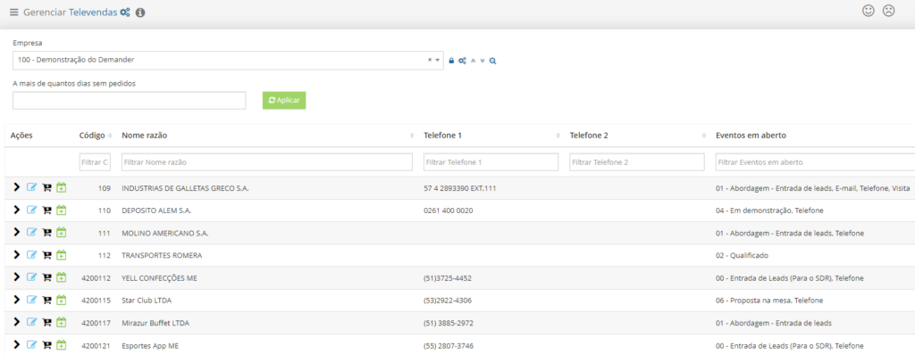Expand row 110 DEPOSITO ALEM
The image size is (915, 355).
click(16, 210)
